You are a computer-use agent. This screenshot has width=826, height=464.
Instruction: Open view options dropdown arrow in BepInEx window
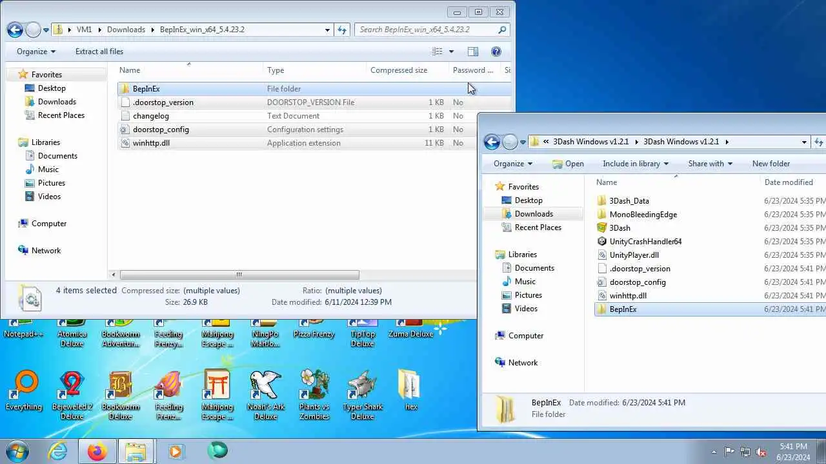(451, 52)
